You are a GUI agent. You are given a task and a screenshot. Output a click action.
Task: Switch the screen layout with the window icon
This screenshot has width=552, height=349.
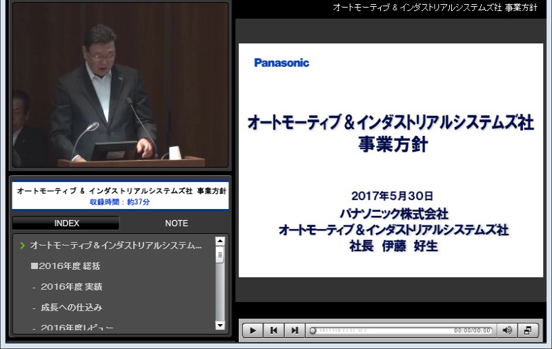click(x=527, y=330)
